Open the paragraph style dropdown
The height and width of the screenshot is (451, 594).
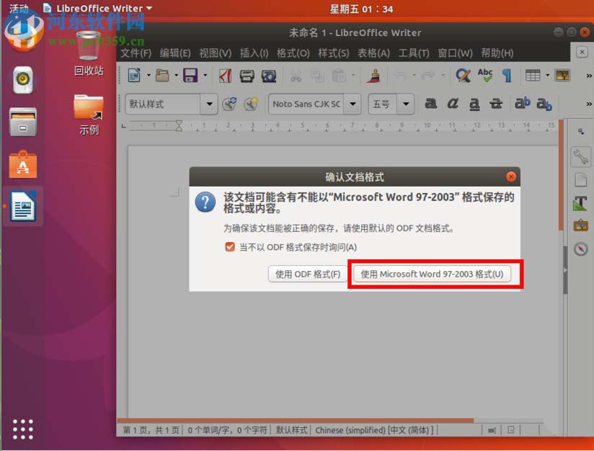click(208, 104)
